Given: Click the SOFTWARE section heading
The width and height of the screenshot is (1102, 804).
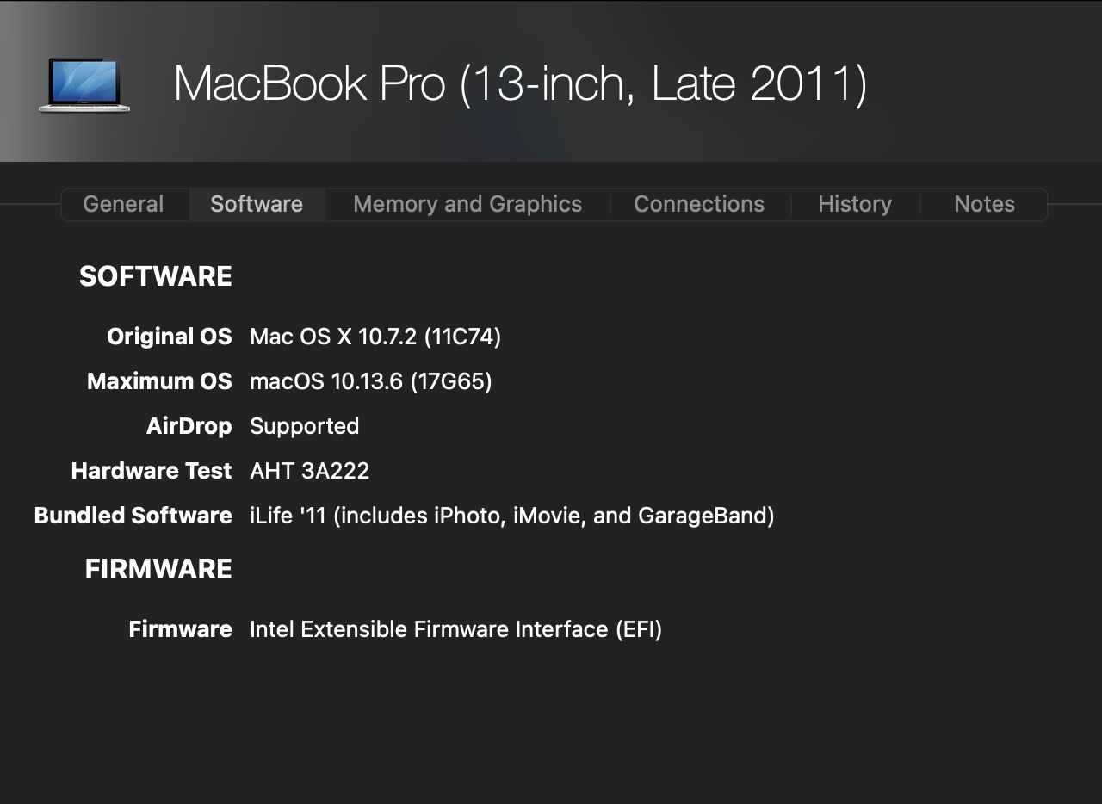Looking at the screenshot, I should pos(156,276).
